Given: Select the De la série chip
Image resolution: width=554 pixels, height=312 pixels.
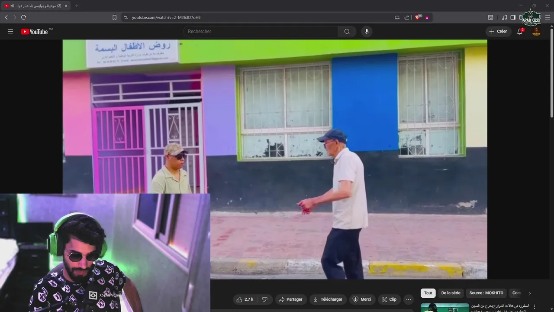Looking at the screenshot, I should tap(451, 293).
